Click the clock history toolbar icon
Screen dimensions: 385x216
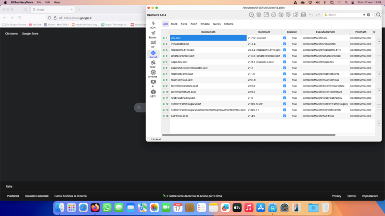tap(251, 15)
